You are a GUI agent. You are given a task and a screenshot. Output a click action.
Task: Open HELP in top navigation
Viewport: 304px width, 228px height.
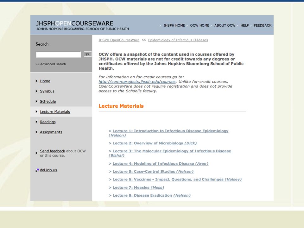click(x=244, y=25)
